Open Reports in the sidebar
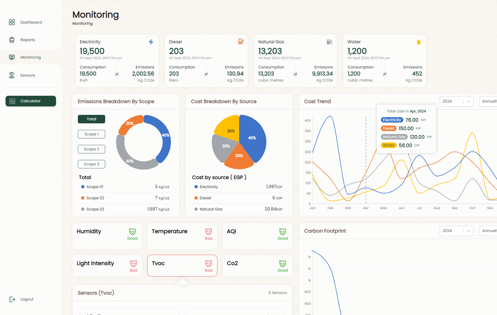This screenshot has height=315, width=497. 28,40
